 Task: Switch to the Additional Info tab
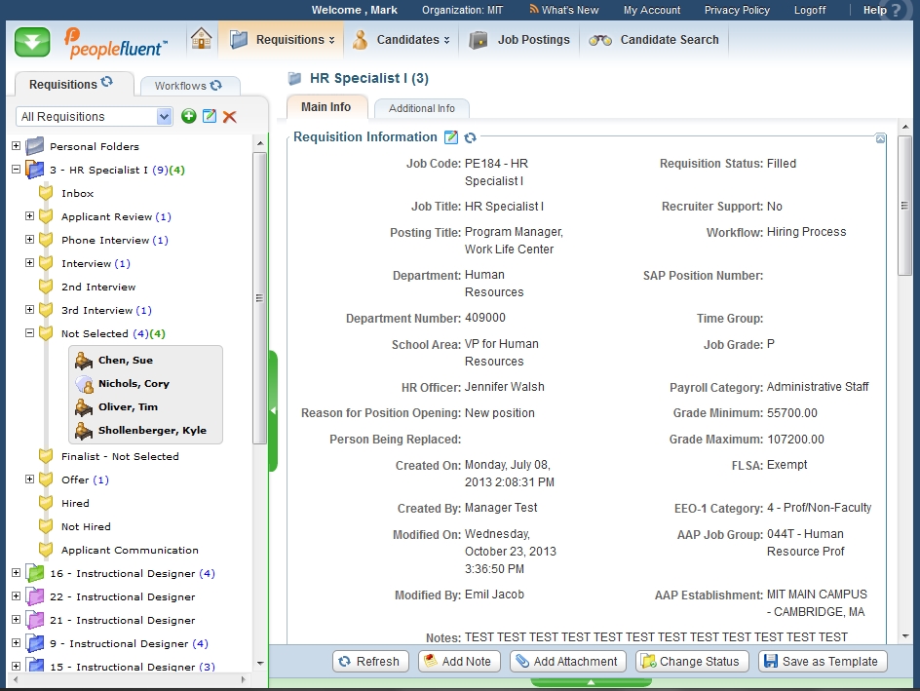pyautogui.click(x=421, y=108)
